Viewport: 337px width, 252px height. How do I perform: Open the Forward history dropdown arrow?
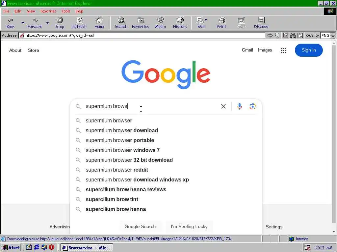pos(47,23)
